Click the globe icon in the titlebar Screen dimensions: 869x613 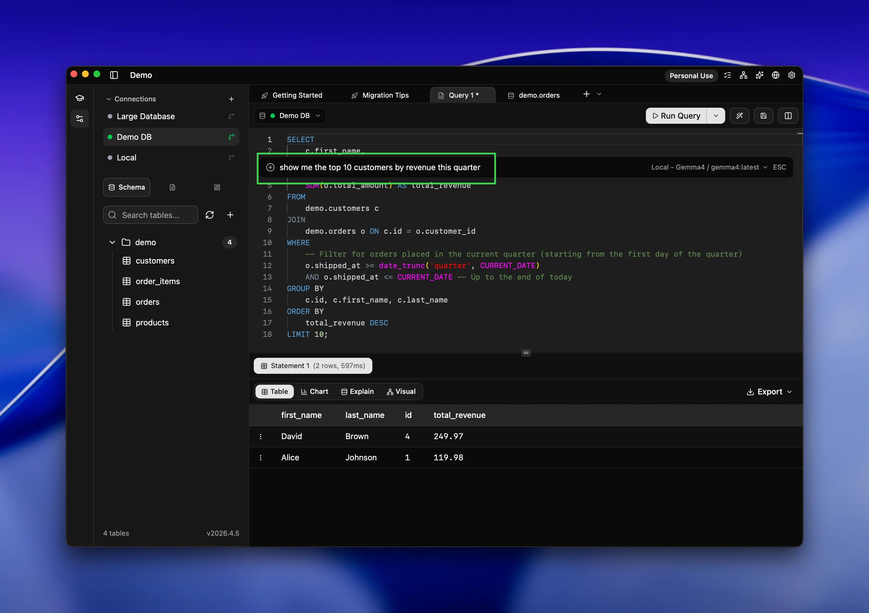coord(776,75)
